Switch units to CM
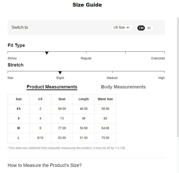179x173 pixels. [x=141, y=28]
